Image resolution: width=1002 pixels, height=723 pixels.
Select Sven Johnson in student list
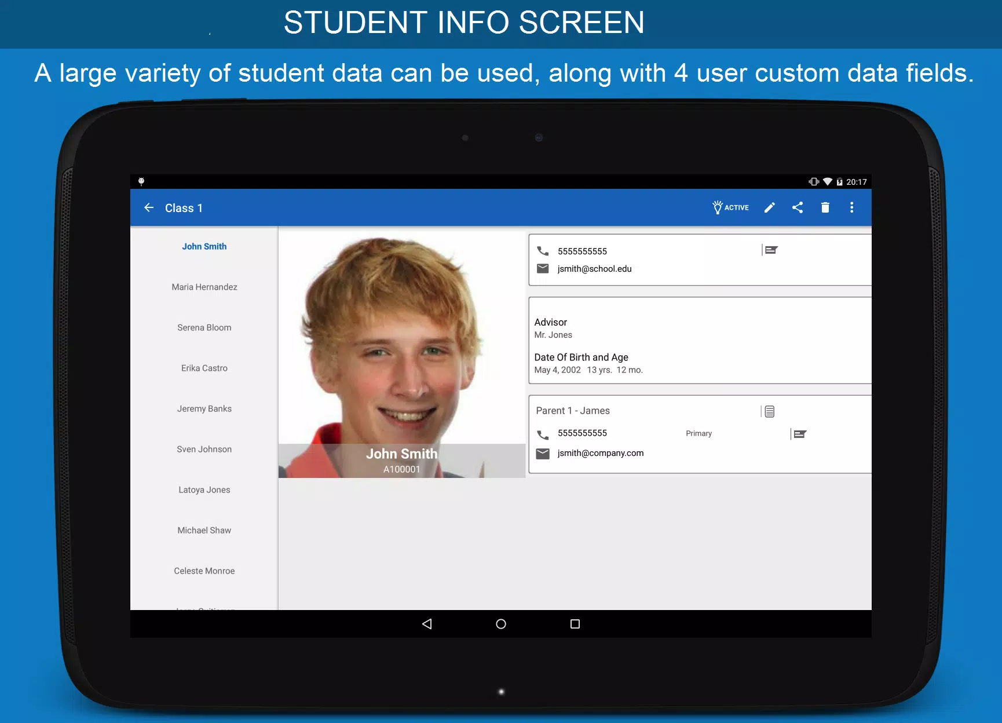pyautogui.click(x=204, y=449)
